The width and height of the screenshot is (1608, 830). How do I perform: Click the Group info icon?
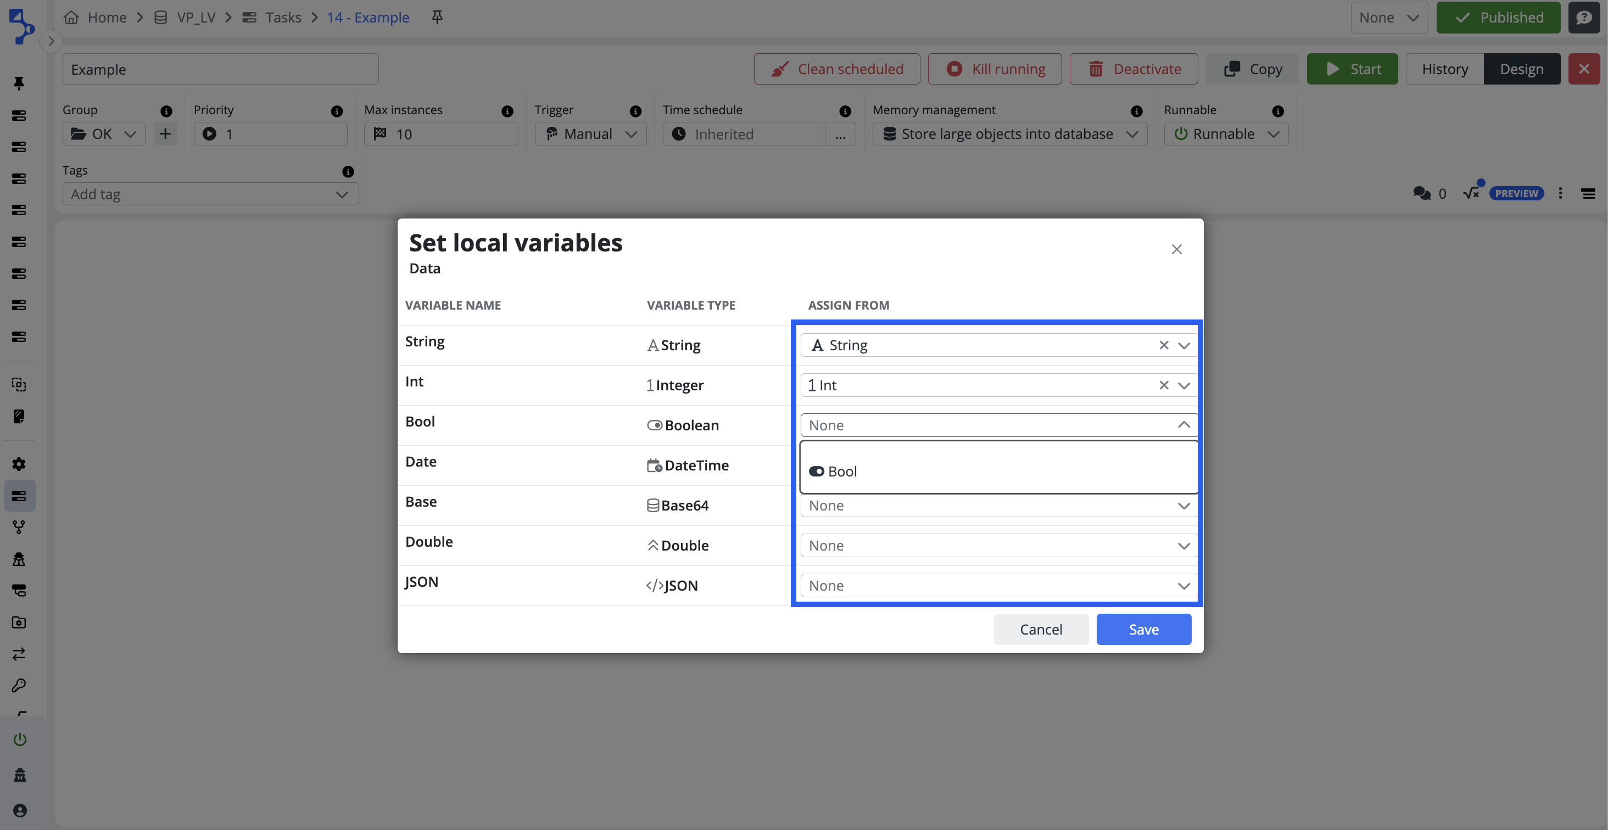[166, 110]
